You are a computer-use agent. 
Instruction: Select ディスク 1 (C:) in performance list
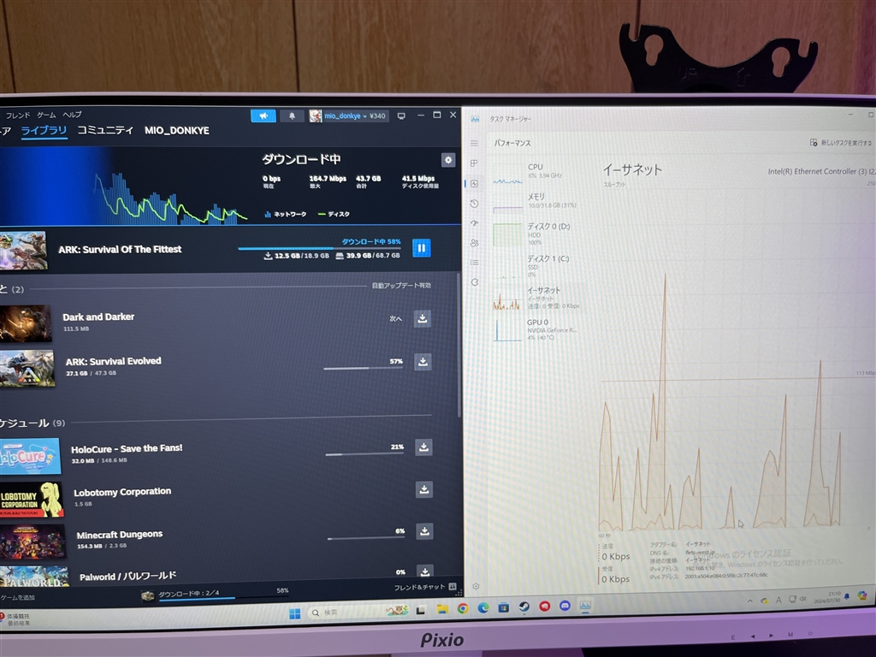point(536,266)
